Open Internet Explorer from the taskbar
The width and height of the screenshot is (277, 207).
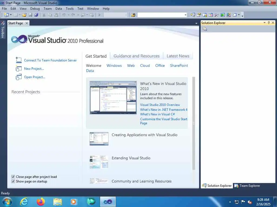pyautogui.click(x=24, y=202)
